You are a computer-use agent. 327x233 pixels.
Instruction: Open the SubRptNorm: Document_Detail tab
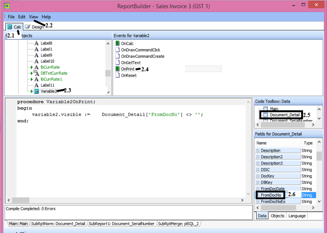tap(58, 224)
